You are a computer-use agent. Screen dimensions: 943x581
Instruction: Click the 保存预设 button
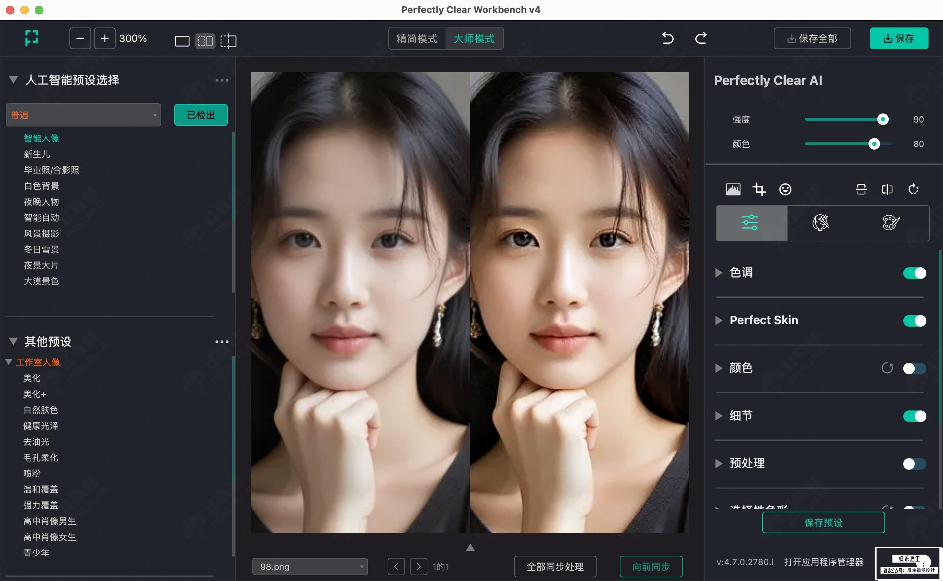pos(823,522)
